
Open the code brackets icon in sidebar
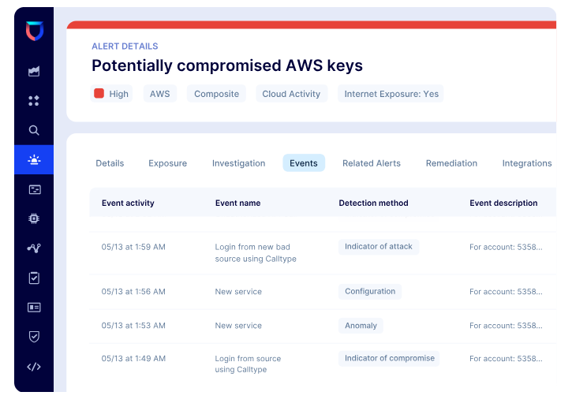(x=34, y=367)
